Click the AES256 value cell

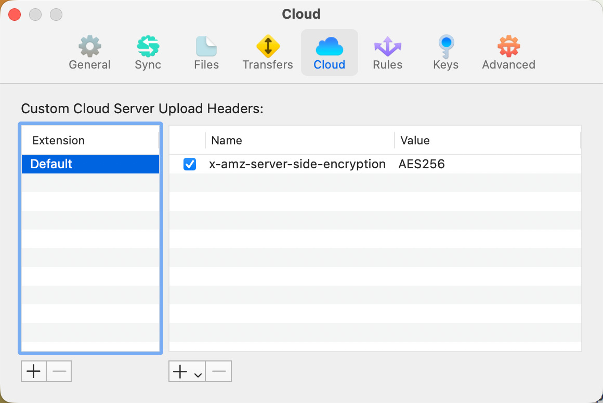click(422, 164)
